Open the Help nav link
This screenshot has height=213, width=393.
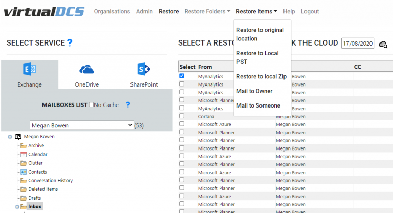(x=289, y=12)
